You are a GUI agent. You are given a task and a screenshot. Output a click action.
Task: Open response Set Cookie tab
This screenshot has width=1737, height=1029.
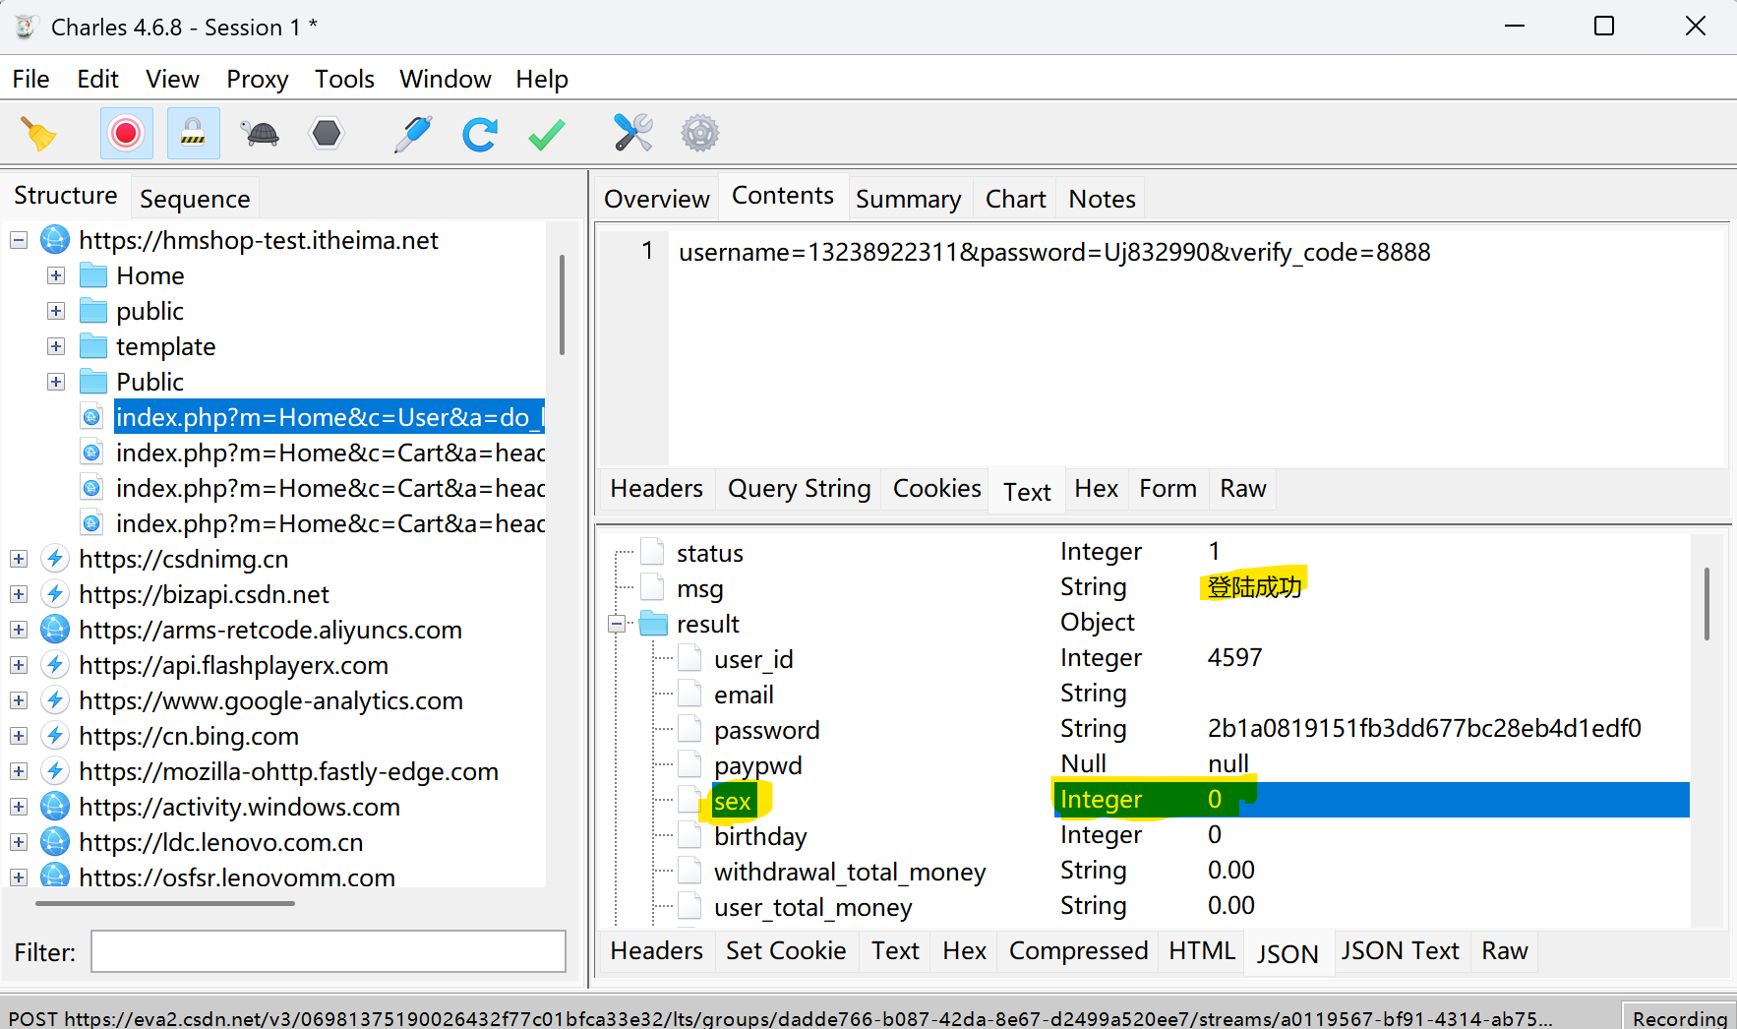(786, 951)
